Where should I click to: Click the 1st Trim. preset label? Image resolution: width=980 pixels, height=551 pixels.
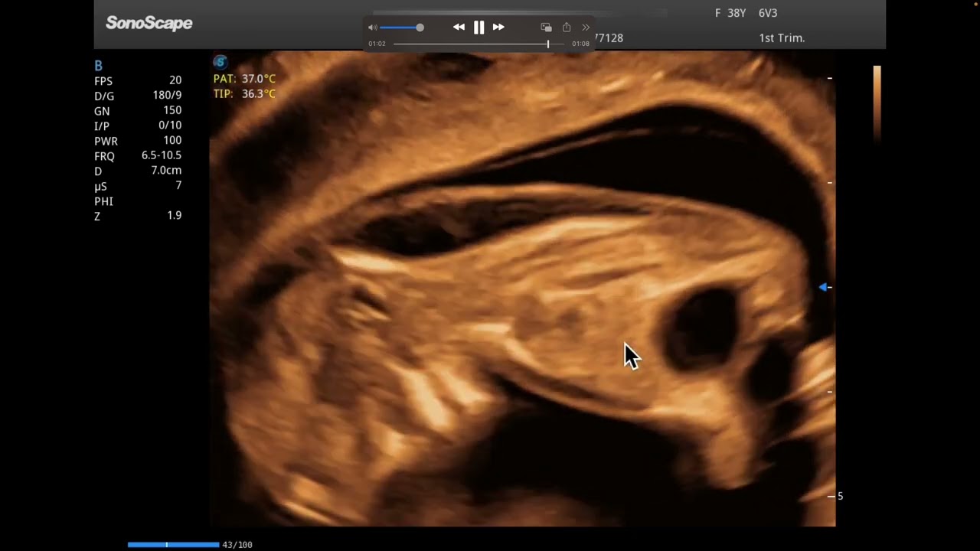782,37
